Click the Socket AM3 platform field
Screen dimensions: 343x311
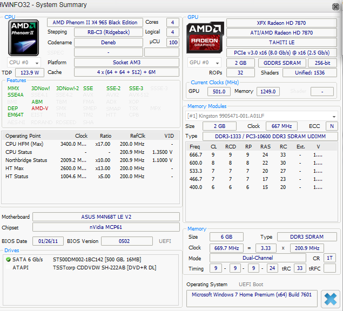(126, 63)
